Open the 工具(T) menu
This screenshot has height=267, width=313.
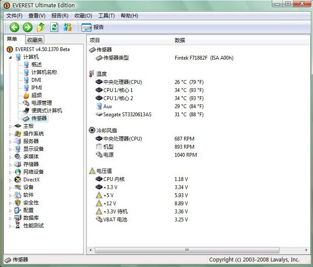click(x=106, y=16)
